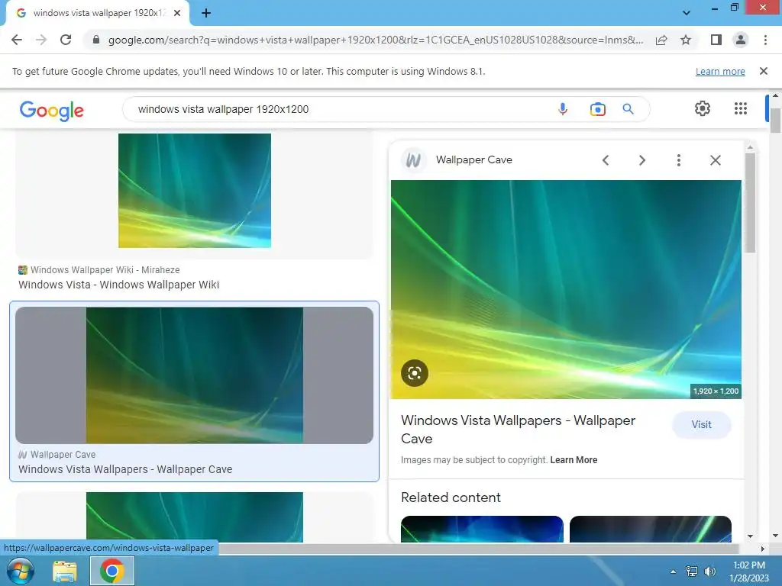Select the Wallpaper Cave result thumbnail
Viewport: 782px width, 586px height.
(x=195, y=375)
